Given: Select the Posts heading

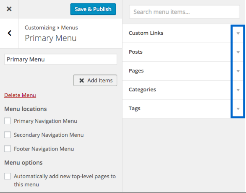Looking at the screenshot, I should click(x=135, y=52).
